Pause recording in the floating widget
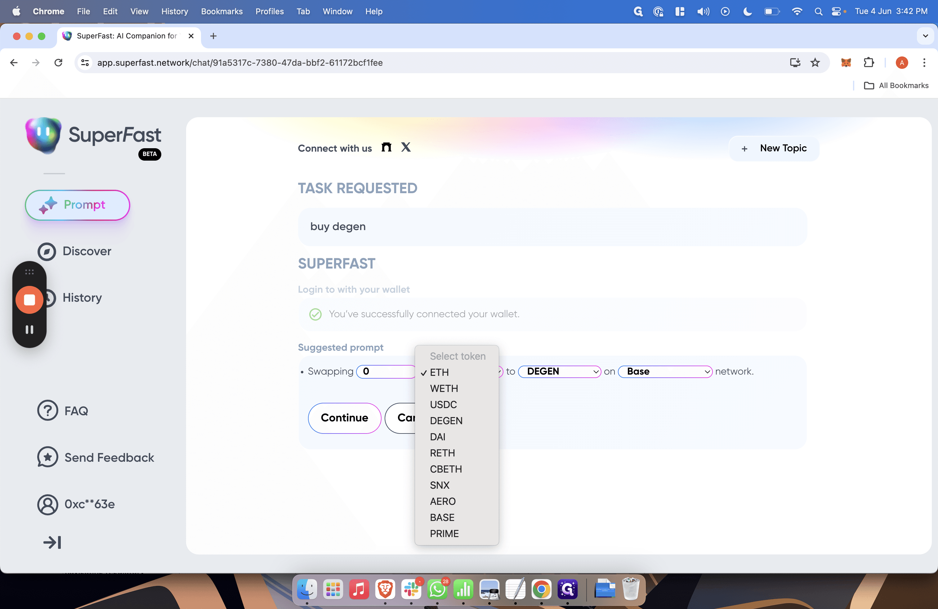Image resolution: width=938 pixels, height=609 pixels. (x=29, y=329)
